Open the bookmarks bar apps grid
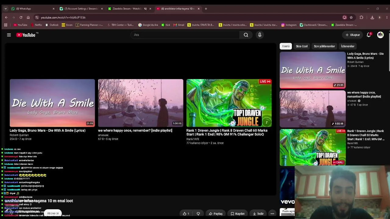Image resolution: width=390 pixels, height=219 pixels. pyautogui.click(x=5, y=25)
